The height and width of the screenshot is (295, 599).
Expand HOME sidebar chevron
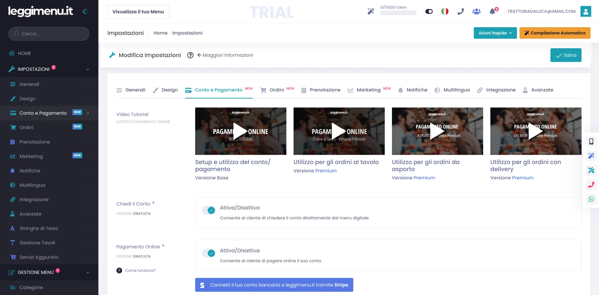88,53
